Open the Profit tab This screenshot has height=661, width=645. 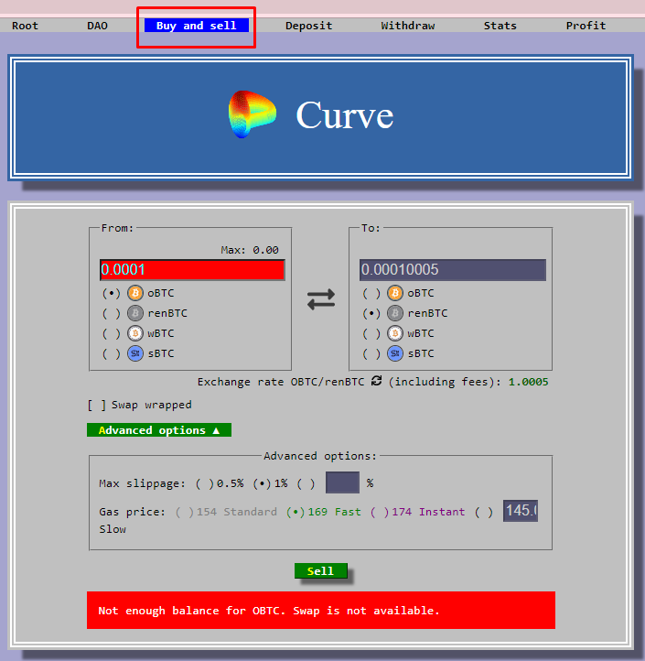point(586,26)
